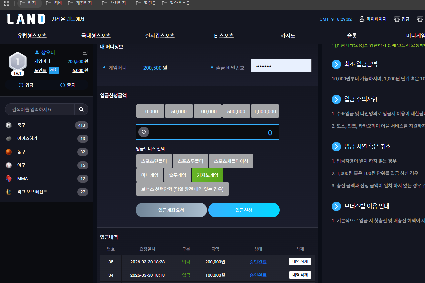Click 내역 삭제 for entry 35
Viewport: 425px width, 283px height.
pyautogui.click(x=300, y=262)
